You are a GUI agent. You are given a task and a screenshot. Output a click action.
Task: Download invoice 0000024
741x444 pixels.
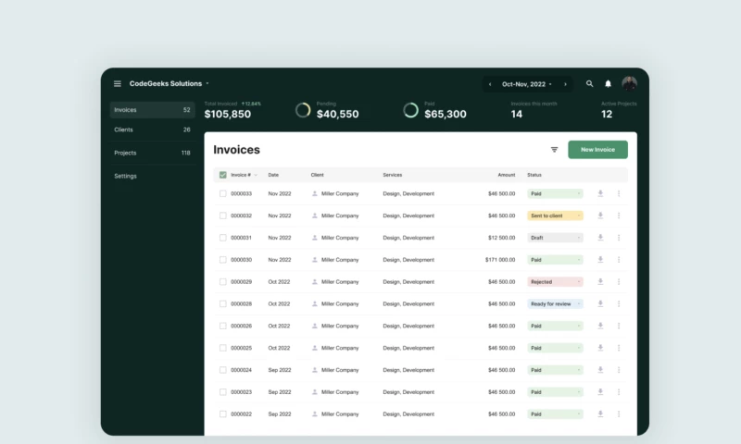600,370
